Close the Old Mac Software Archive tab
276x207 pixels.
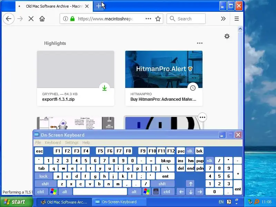87,6
